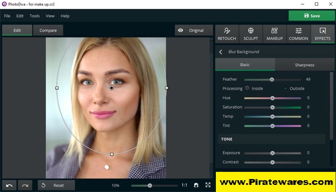Select the Inside processing radio button

click(247, 88)
